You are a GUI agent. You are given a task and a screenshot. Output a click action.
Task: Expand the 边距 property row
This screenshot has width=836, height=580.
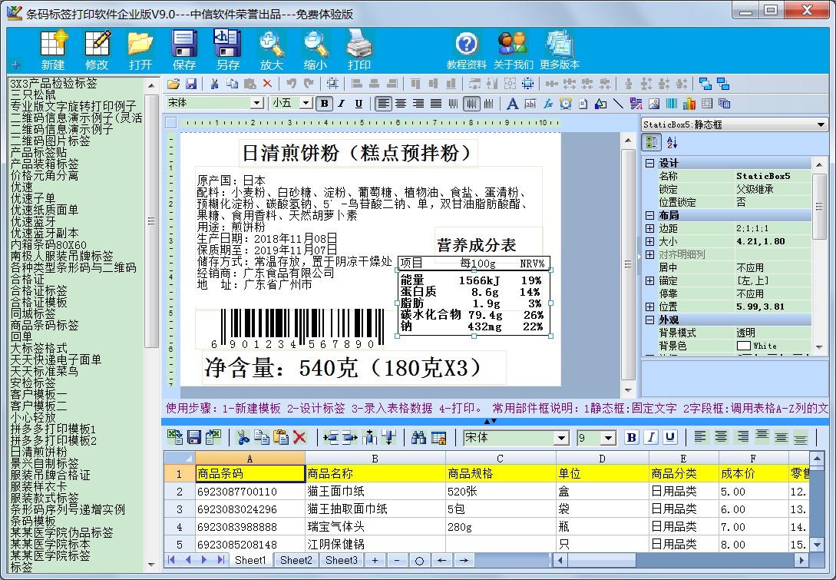tap(650, 228)
